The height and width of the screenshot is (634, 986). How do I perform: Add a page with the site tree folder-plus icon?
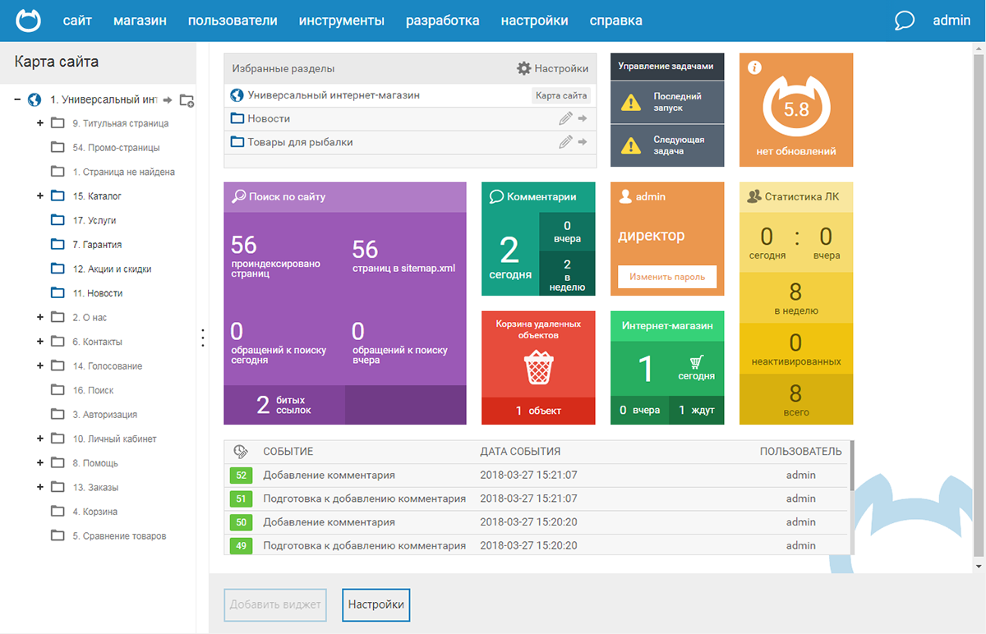coord(187,100)
